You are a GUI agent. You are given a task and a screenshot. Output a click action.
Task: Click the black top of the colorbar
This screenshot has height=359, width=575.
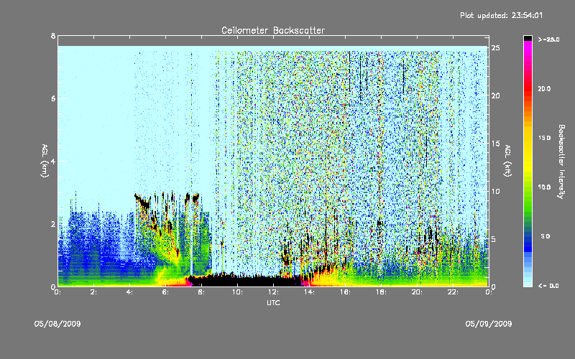[528, 38]
